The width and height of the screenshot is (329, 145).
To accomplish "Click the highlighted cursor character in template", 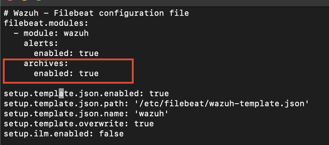I will [61, 94].
